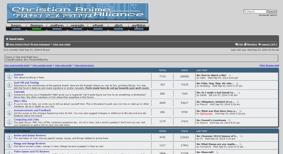Open 'View active topics' link
This screenshot has height=154, width=283.
84,65
